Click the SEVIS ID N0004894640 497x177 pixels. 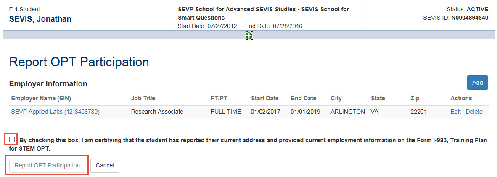pos(470,18)
